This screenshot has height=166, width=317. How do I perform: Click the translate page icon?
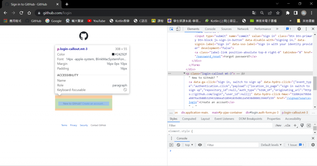254,13
